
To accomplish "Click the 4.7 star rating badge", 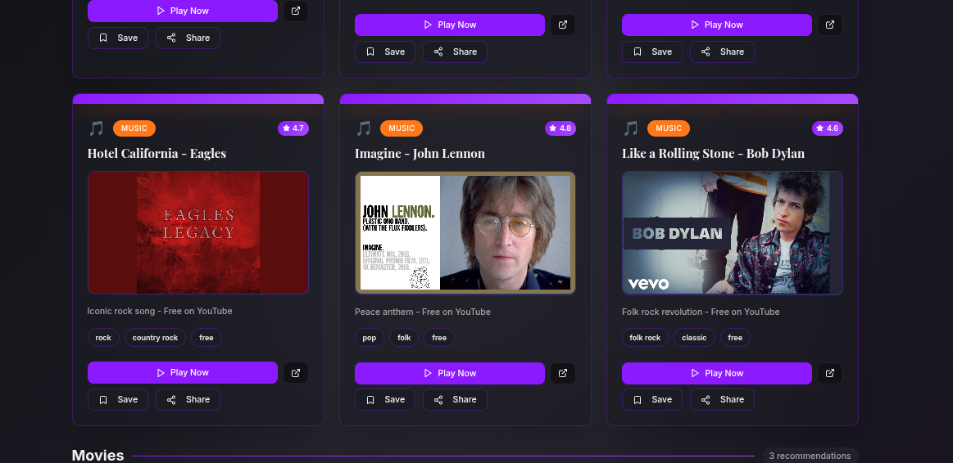I will 293,128.
